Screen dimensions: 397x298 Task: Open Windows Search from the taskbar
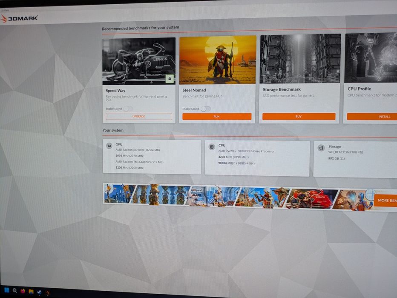click(14, 291)
